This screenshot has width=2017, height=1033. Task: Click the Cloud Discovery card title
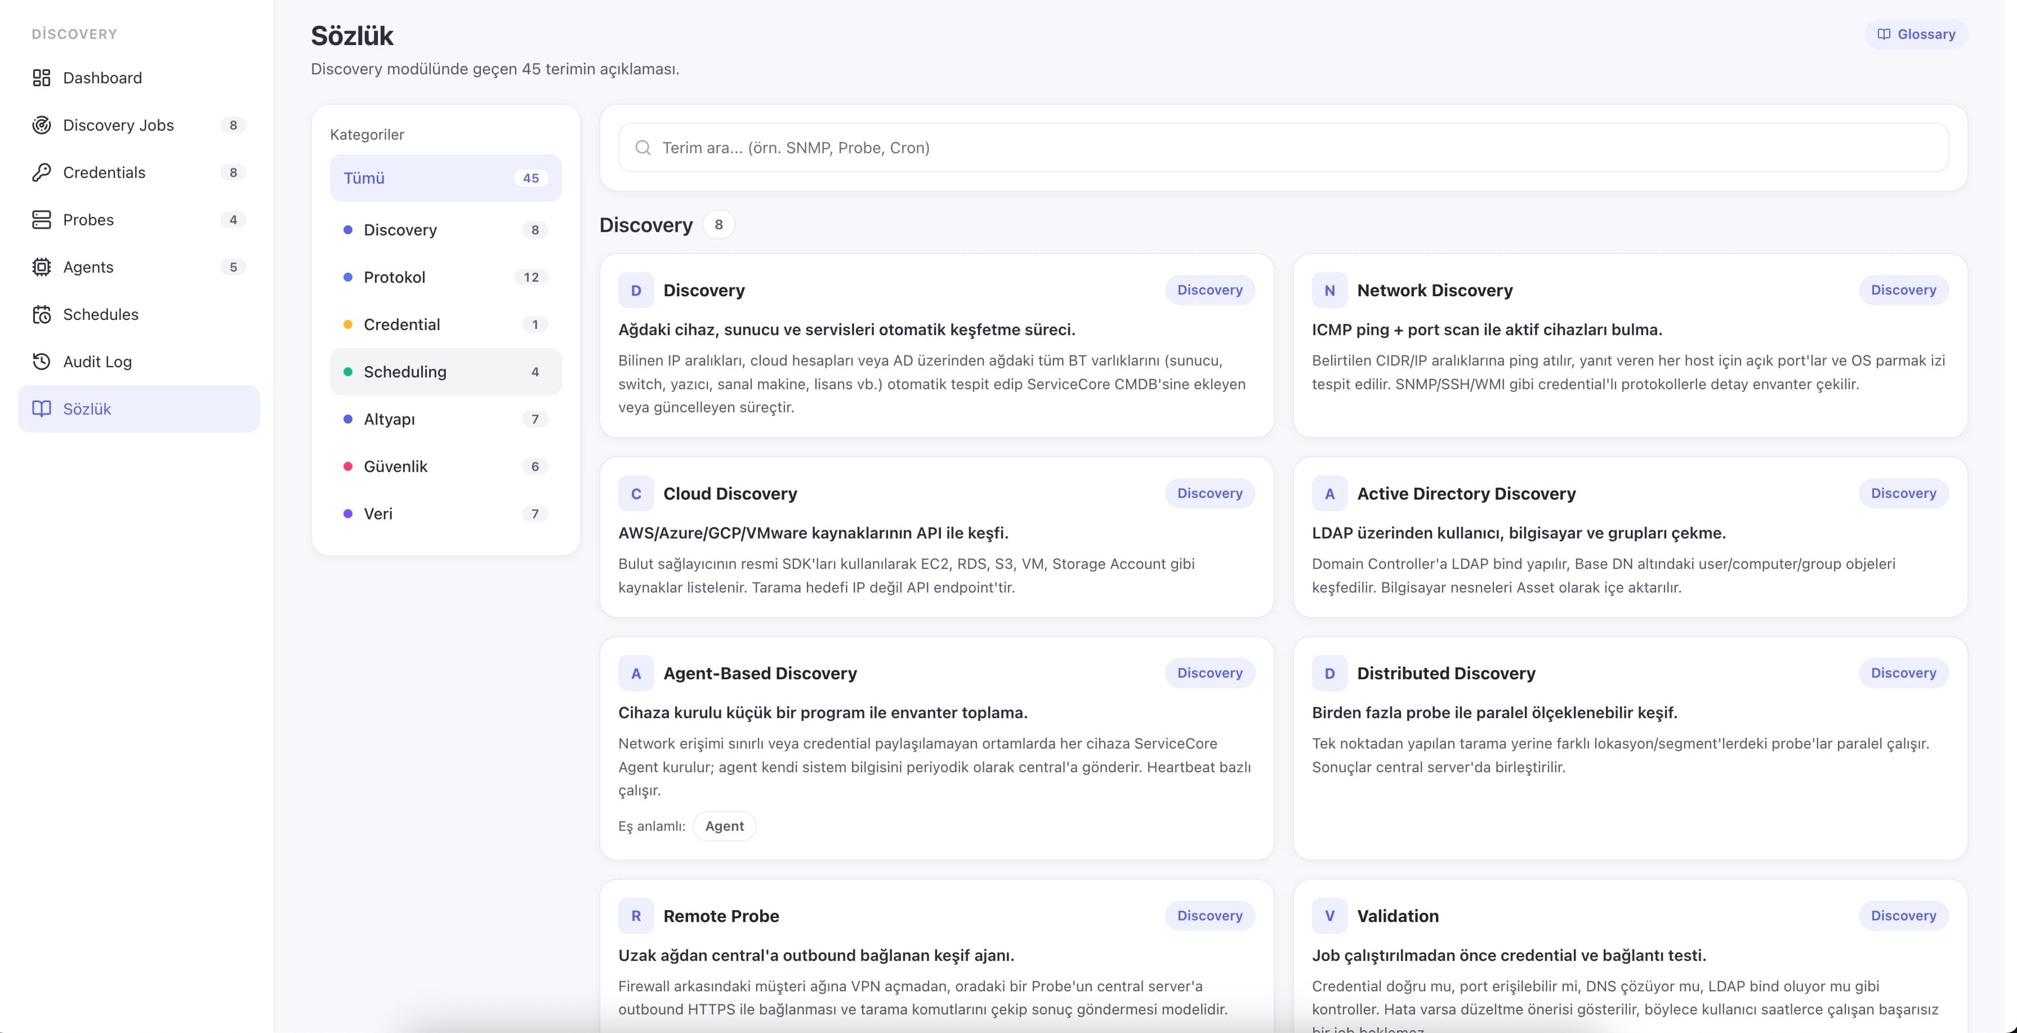(730, 494)
